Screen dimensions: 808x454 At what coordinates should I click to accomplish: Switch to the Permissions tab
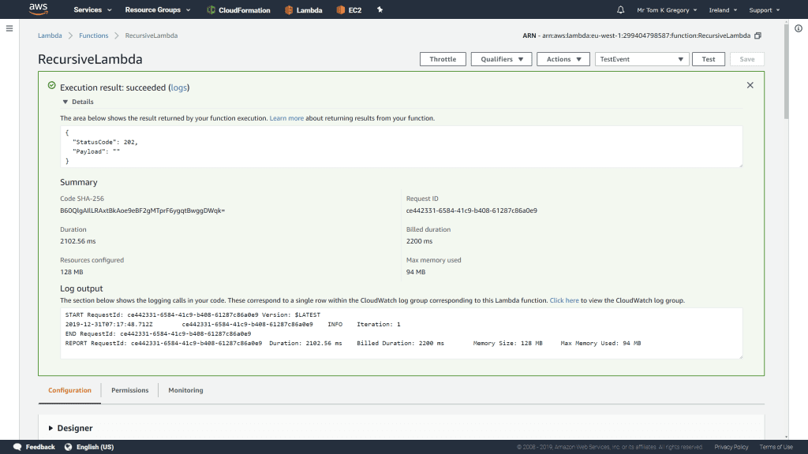(129, 390)
